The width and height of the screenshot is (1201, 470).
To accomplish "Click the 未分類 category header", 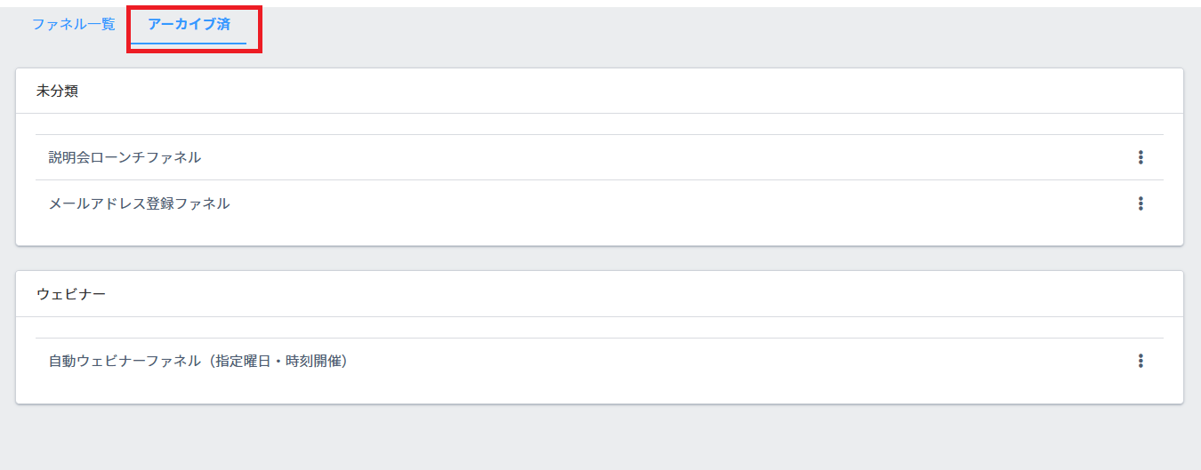I will 57,92.
